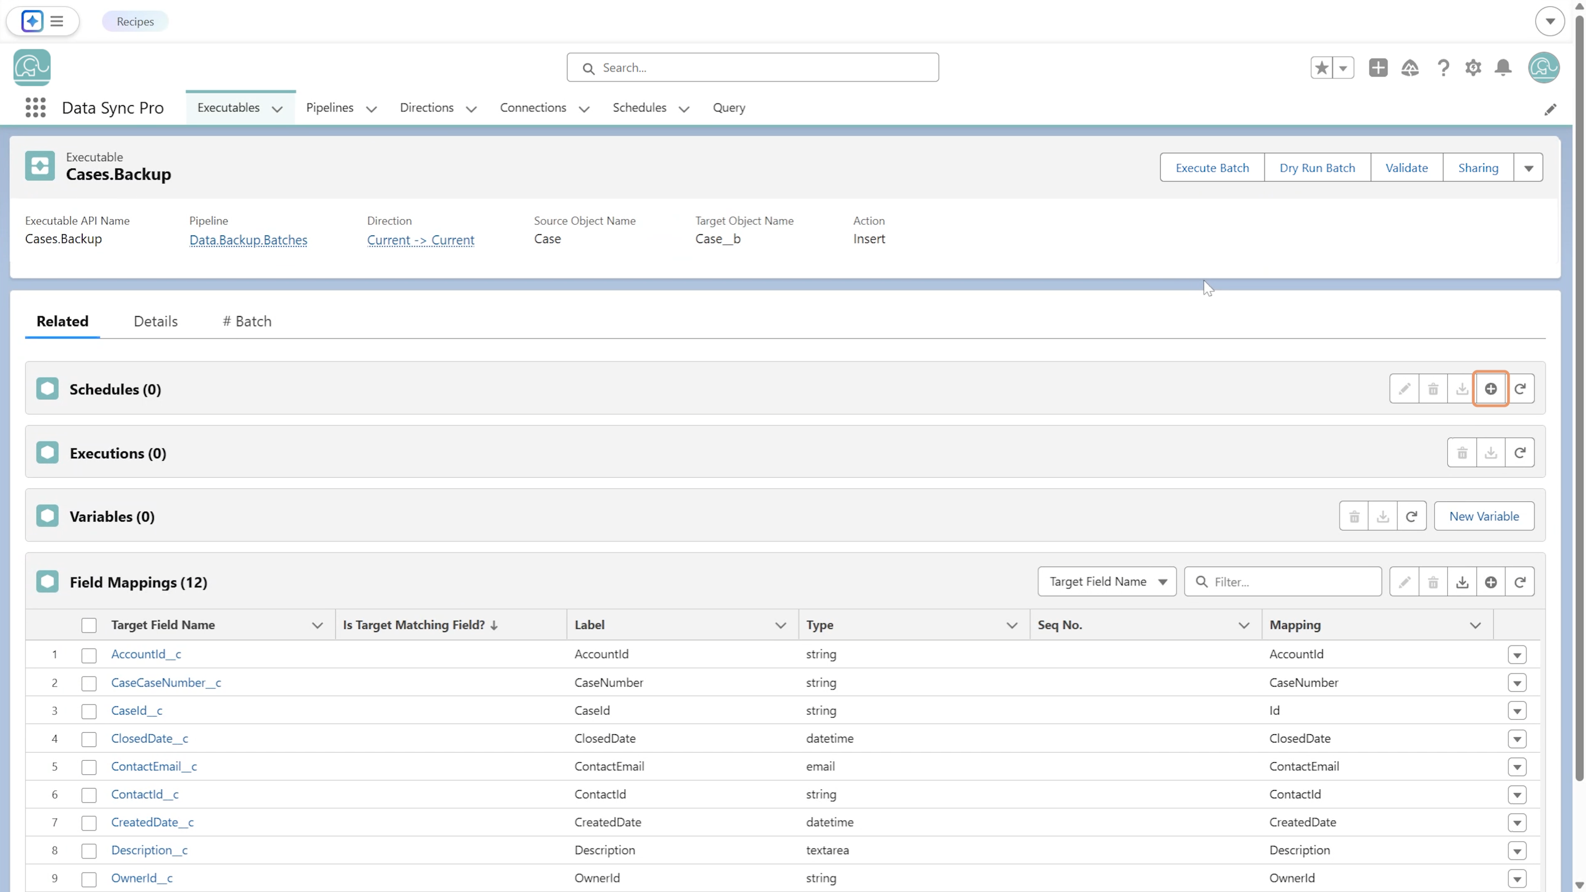The image size is (1586, 892).
Task: Open the ContactEmail__c field mapping link
Action: [154, 766]
